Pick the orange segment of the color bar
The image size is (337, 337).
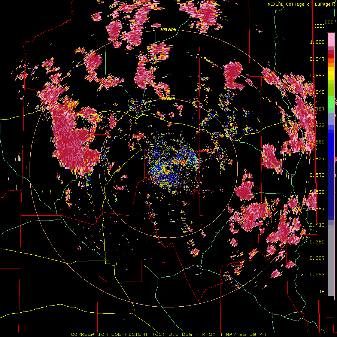[x=331, y=65]
